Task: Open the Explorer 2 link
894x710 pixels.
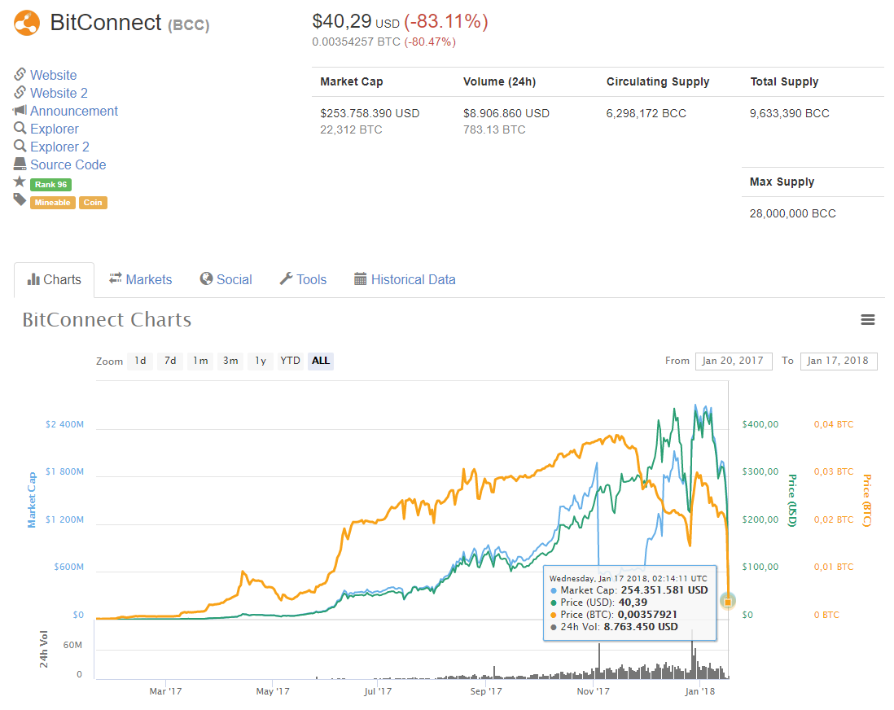Action: click(60, 147)
